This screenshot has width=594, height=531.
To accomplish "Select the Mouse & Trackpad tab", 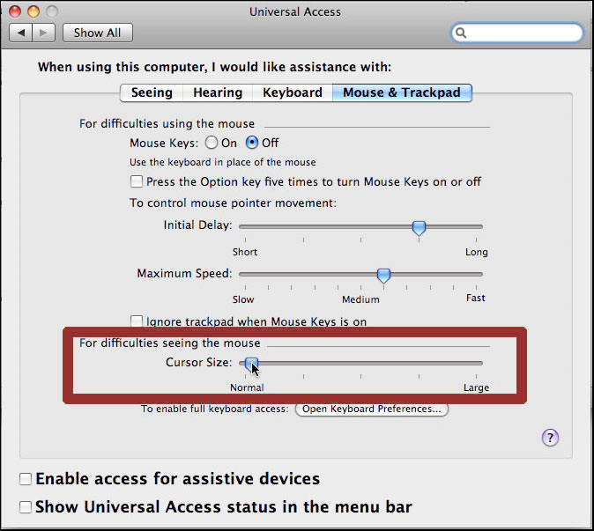I will tap(402, 92).
